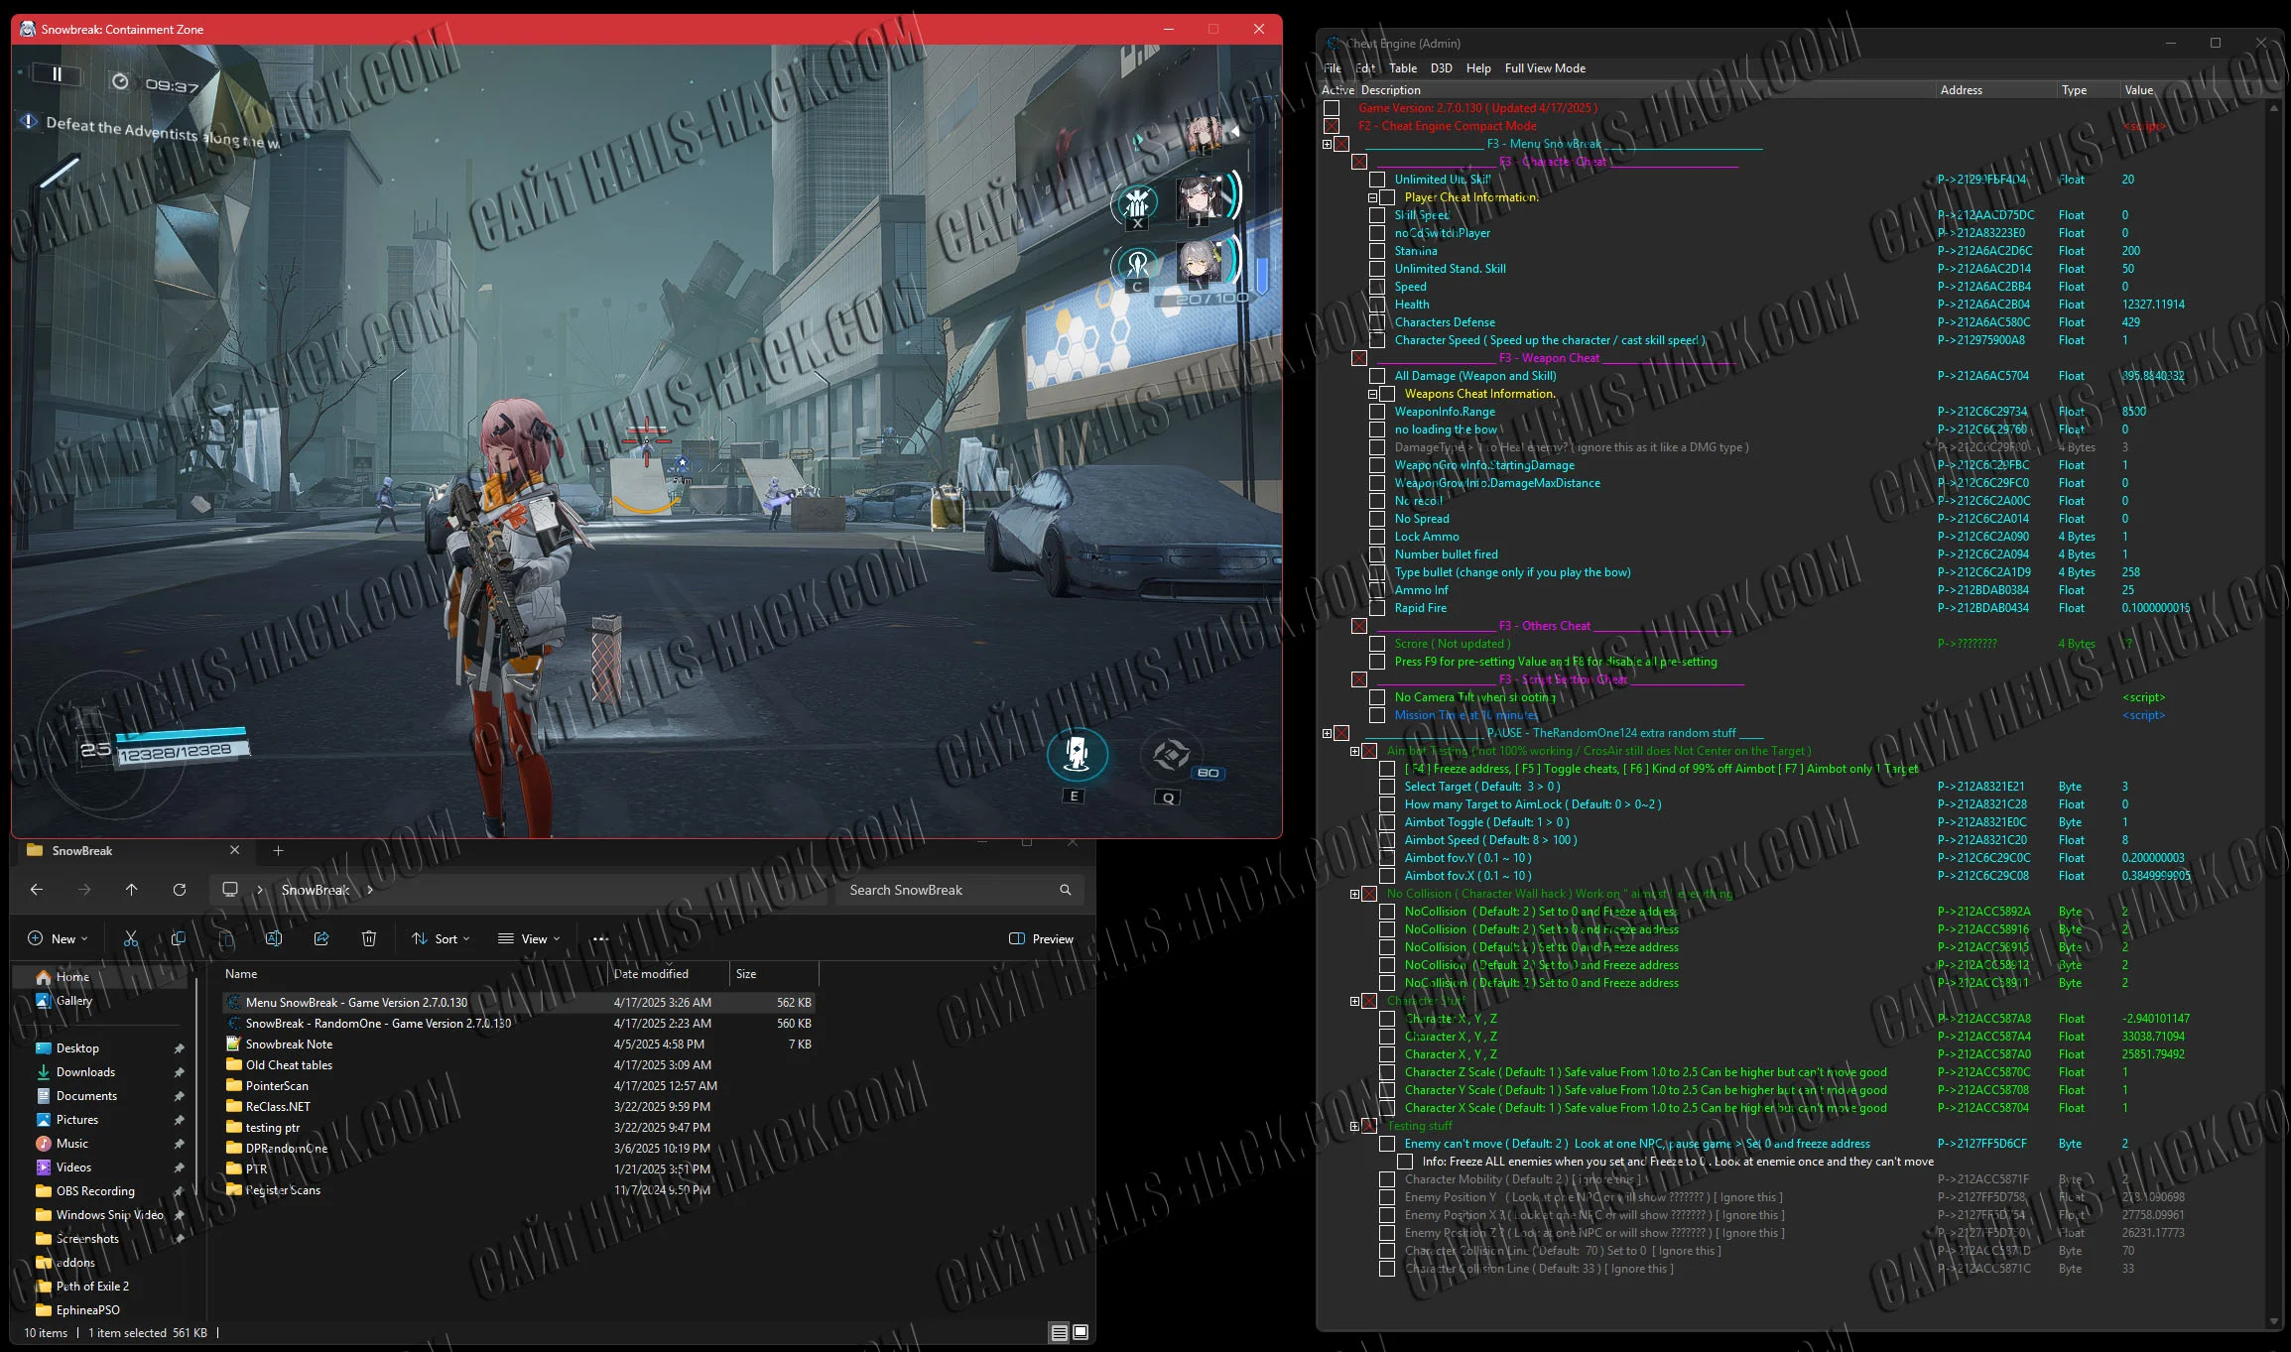
Task: Open the File menu in Cheat Engine
Action: (1333, 68)
